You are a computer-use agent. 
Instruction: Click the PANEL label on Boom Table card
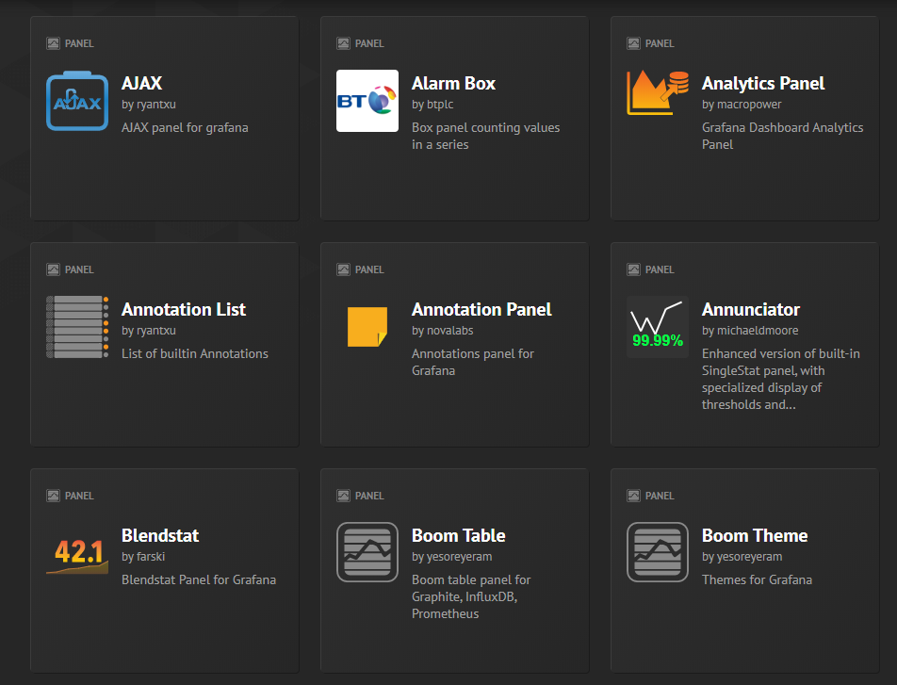coord(369,496)
